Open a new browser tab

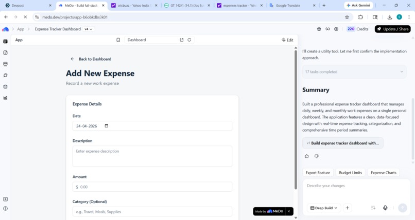click(324, 5)
